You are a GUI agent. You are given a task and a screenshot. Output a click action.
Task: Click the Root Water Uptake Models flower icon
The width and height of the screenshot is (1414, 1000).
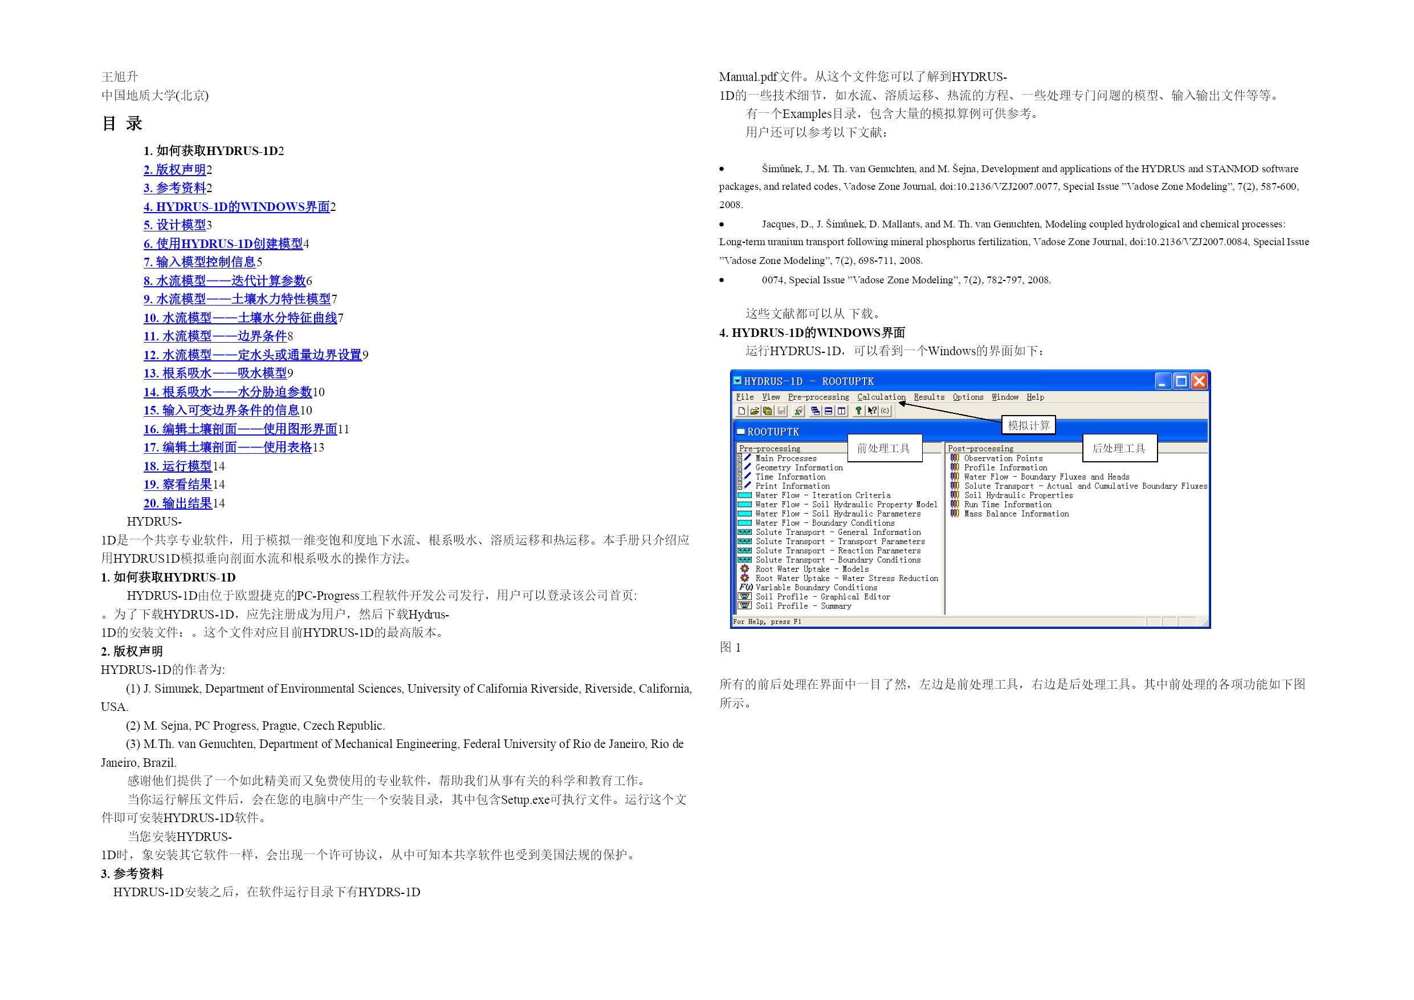(744, 568)
